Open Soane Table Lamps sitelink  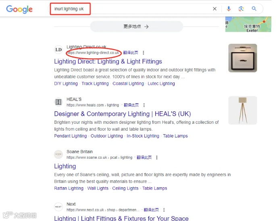[154, 188]
